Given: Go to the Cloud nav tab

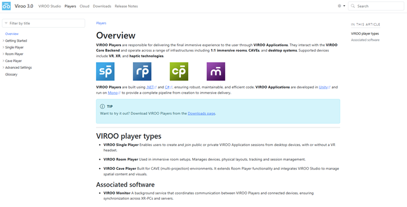Looking at the screenshot, I should tap(84, 6).
